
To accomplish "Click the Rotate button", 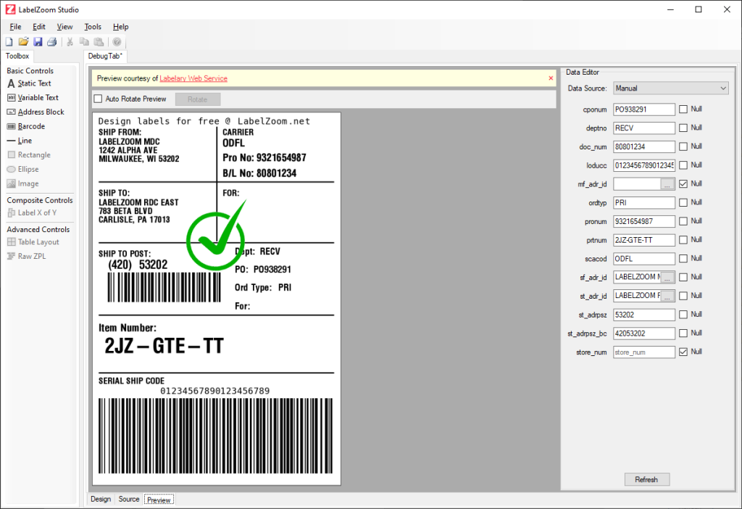I will [197, 99].
